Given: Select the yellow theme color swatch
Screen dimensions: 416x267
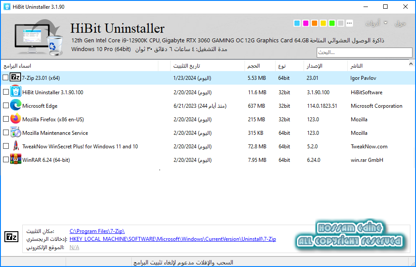Looking at the screenshot, I should pos(323,23).
